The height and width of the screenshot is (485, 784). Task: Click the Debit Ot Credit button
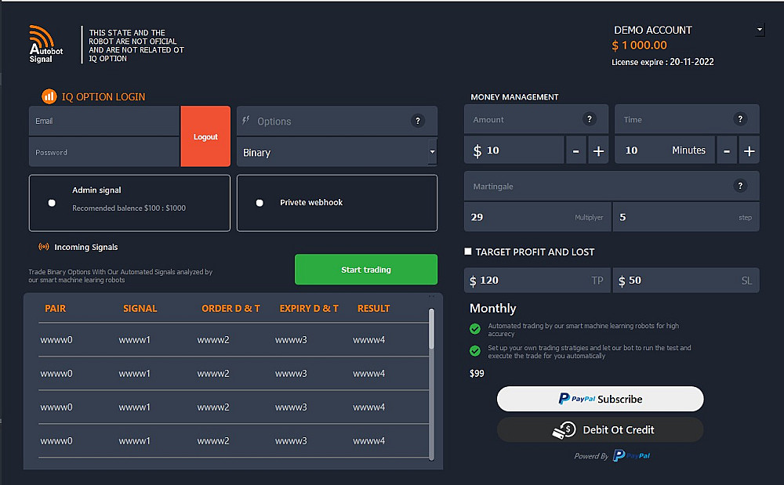click(600, 429)
